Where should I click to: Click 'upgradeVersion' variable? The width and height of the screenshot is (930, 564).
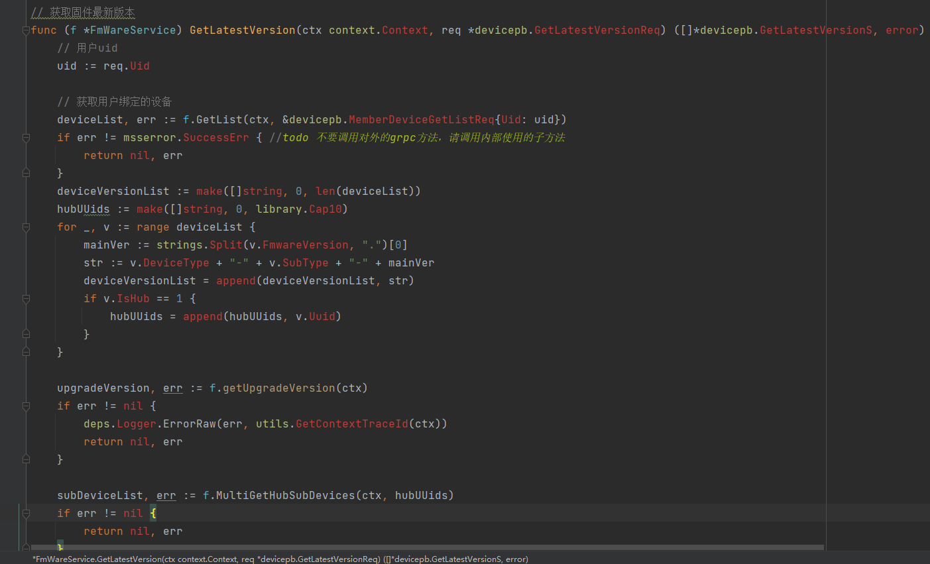coord(103,388)
